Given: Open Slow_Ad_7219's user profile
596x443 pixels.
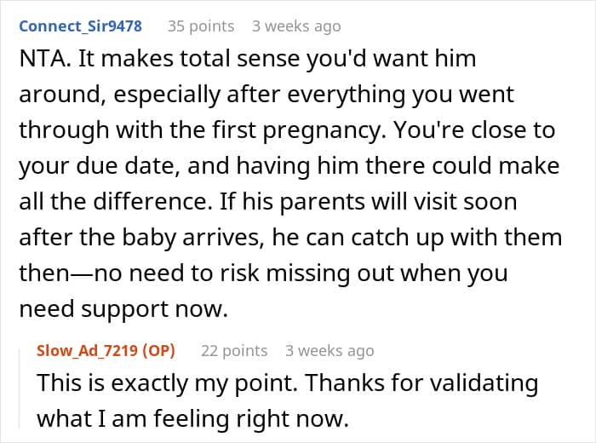Looking at the screenshot, I should tap(89, 350).
